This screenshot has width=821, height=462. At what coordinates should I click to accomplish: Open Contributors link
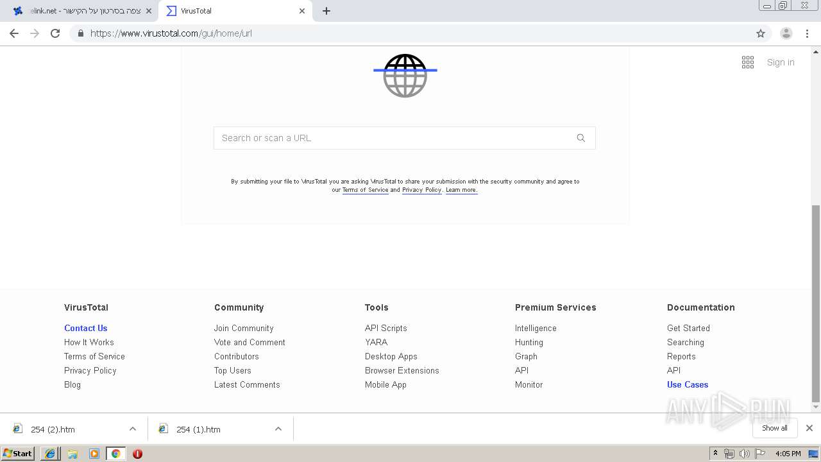click(x=237, y=356)
